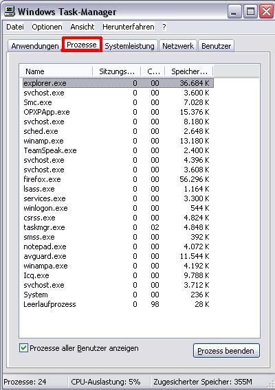Open the Optionen menu
Image resolution: width=275 pixels, height=390 pixels.
(x=47, y=27)
